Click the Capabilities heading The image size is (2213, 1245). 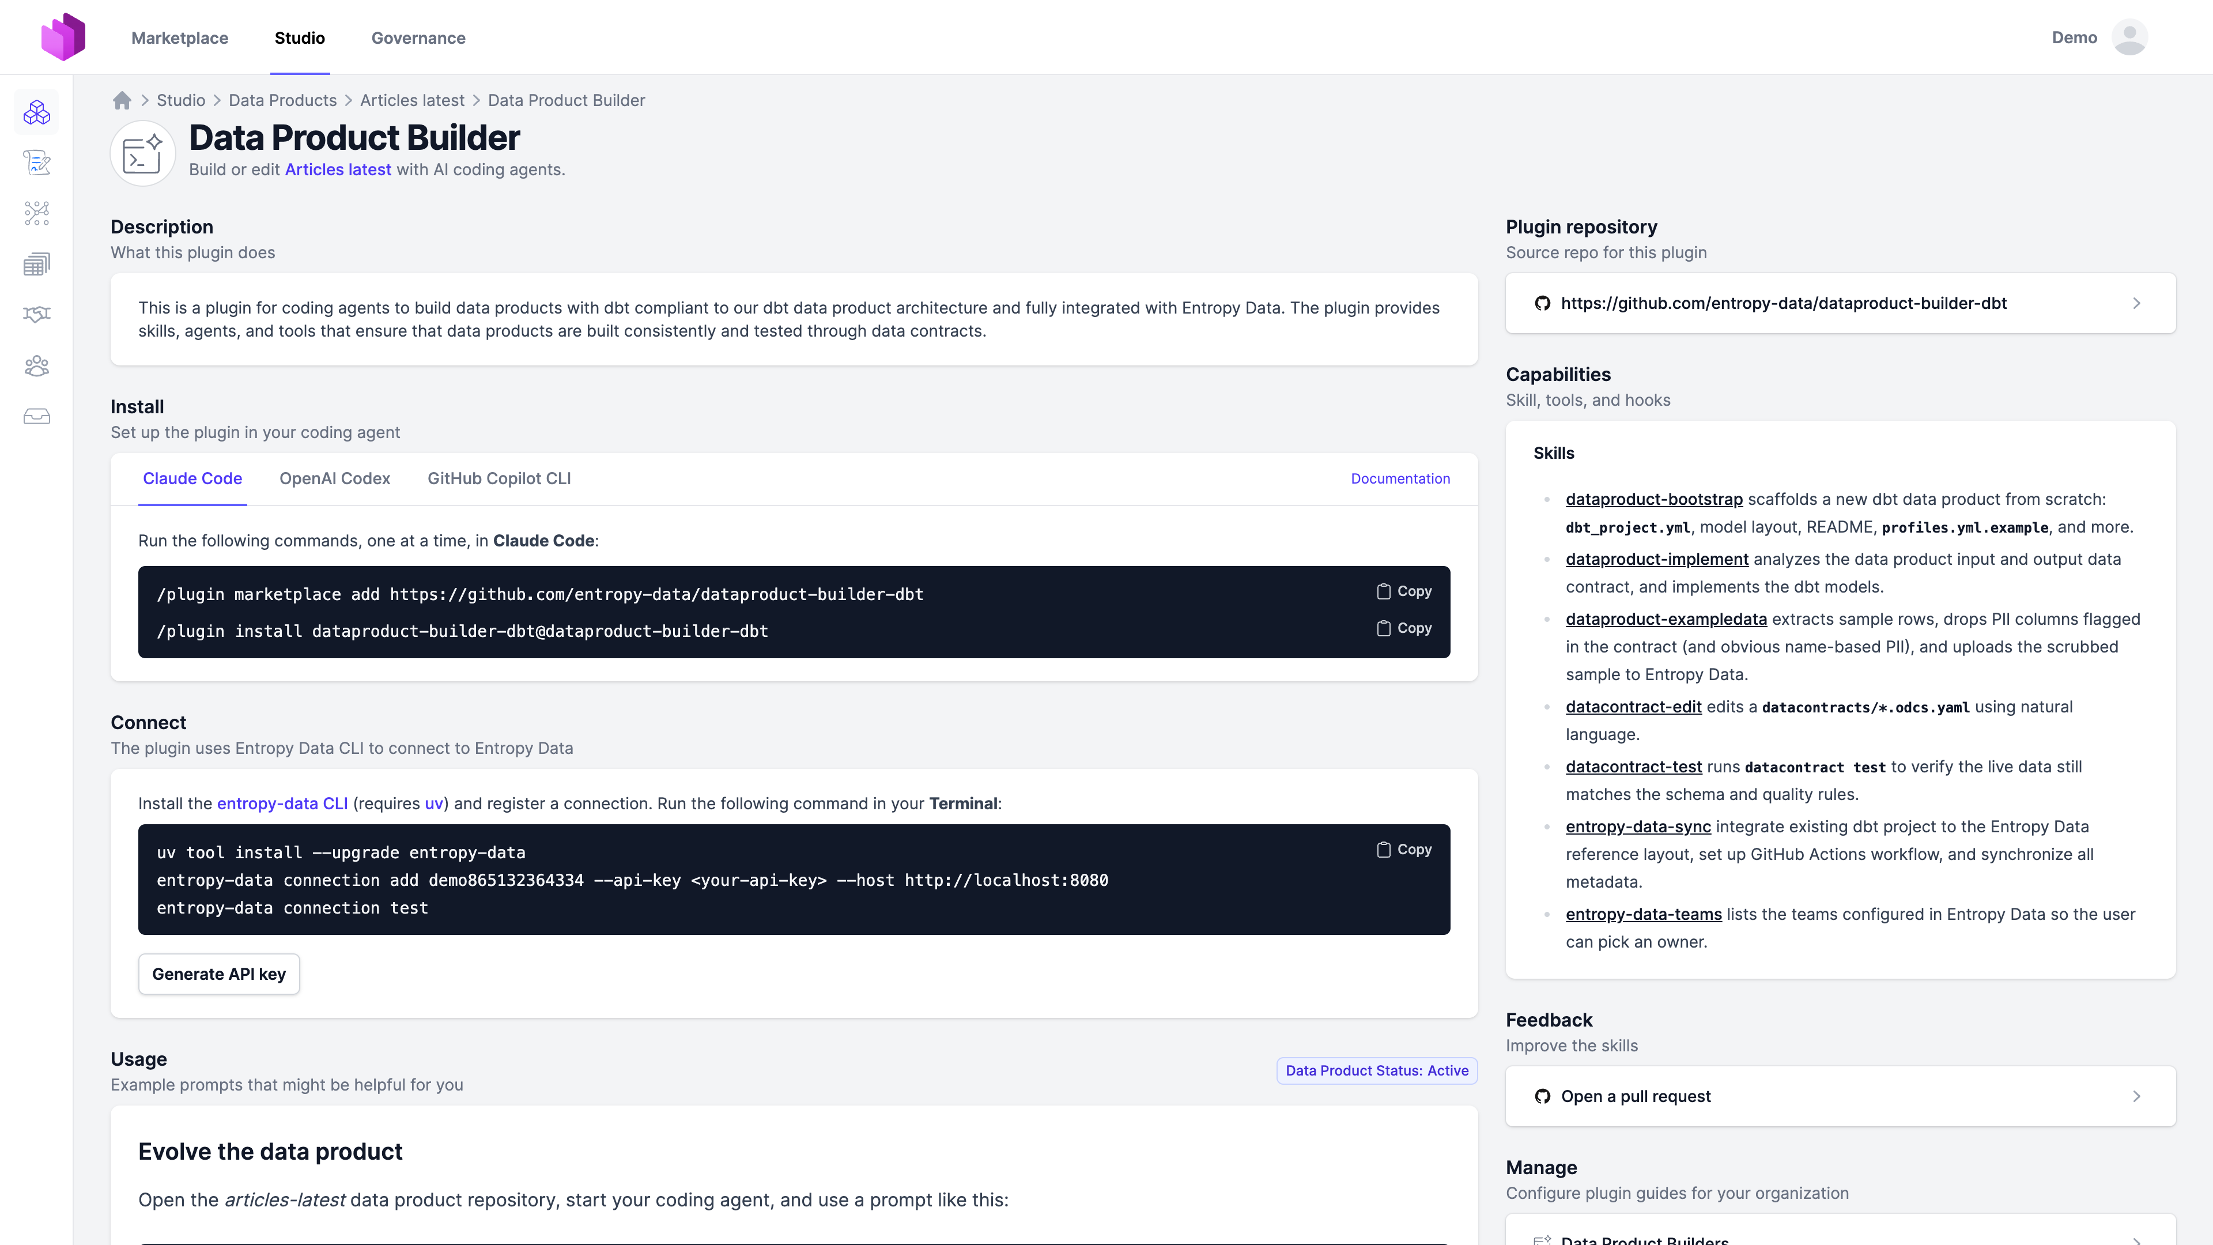1558,375
